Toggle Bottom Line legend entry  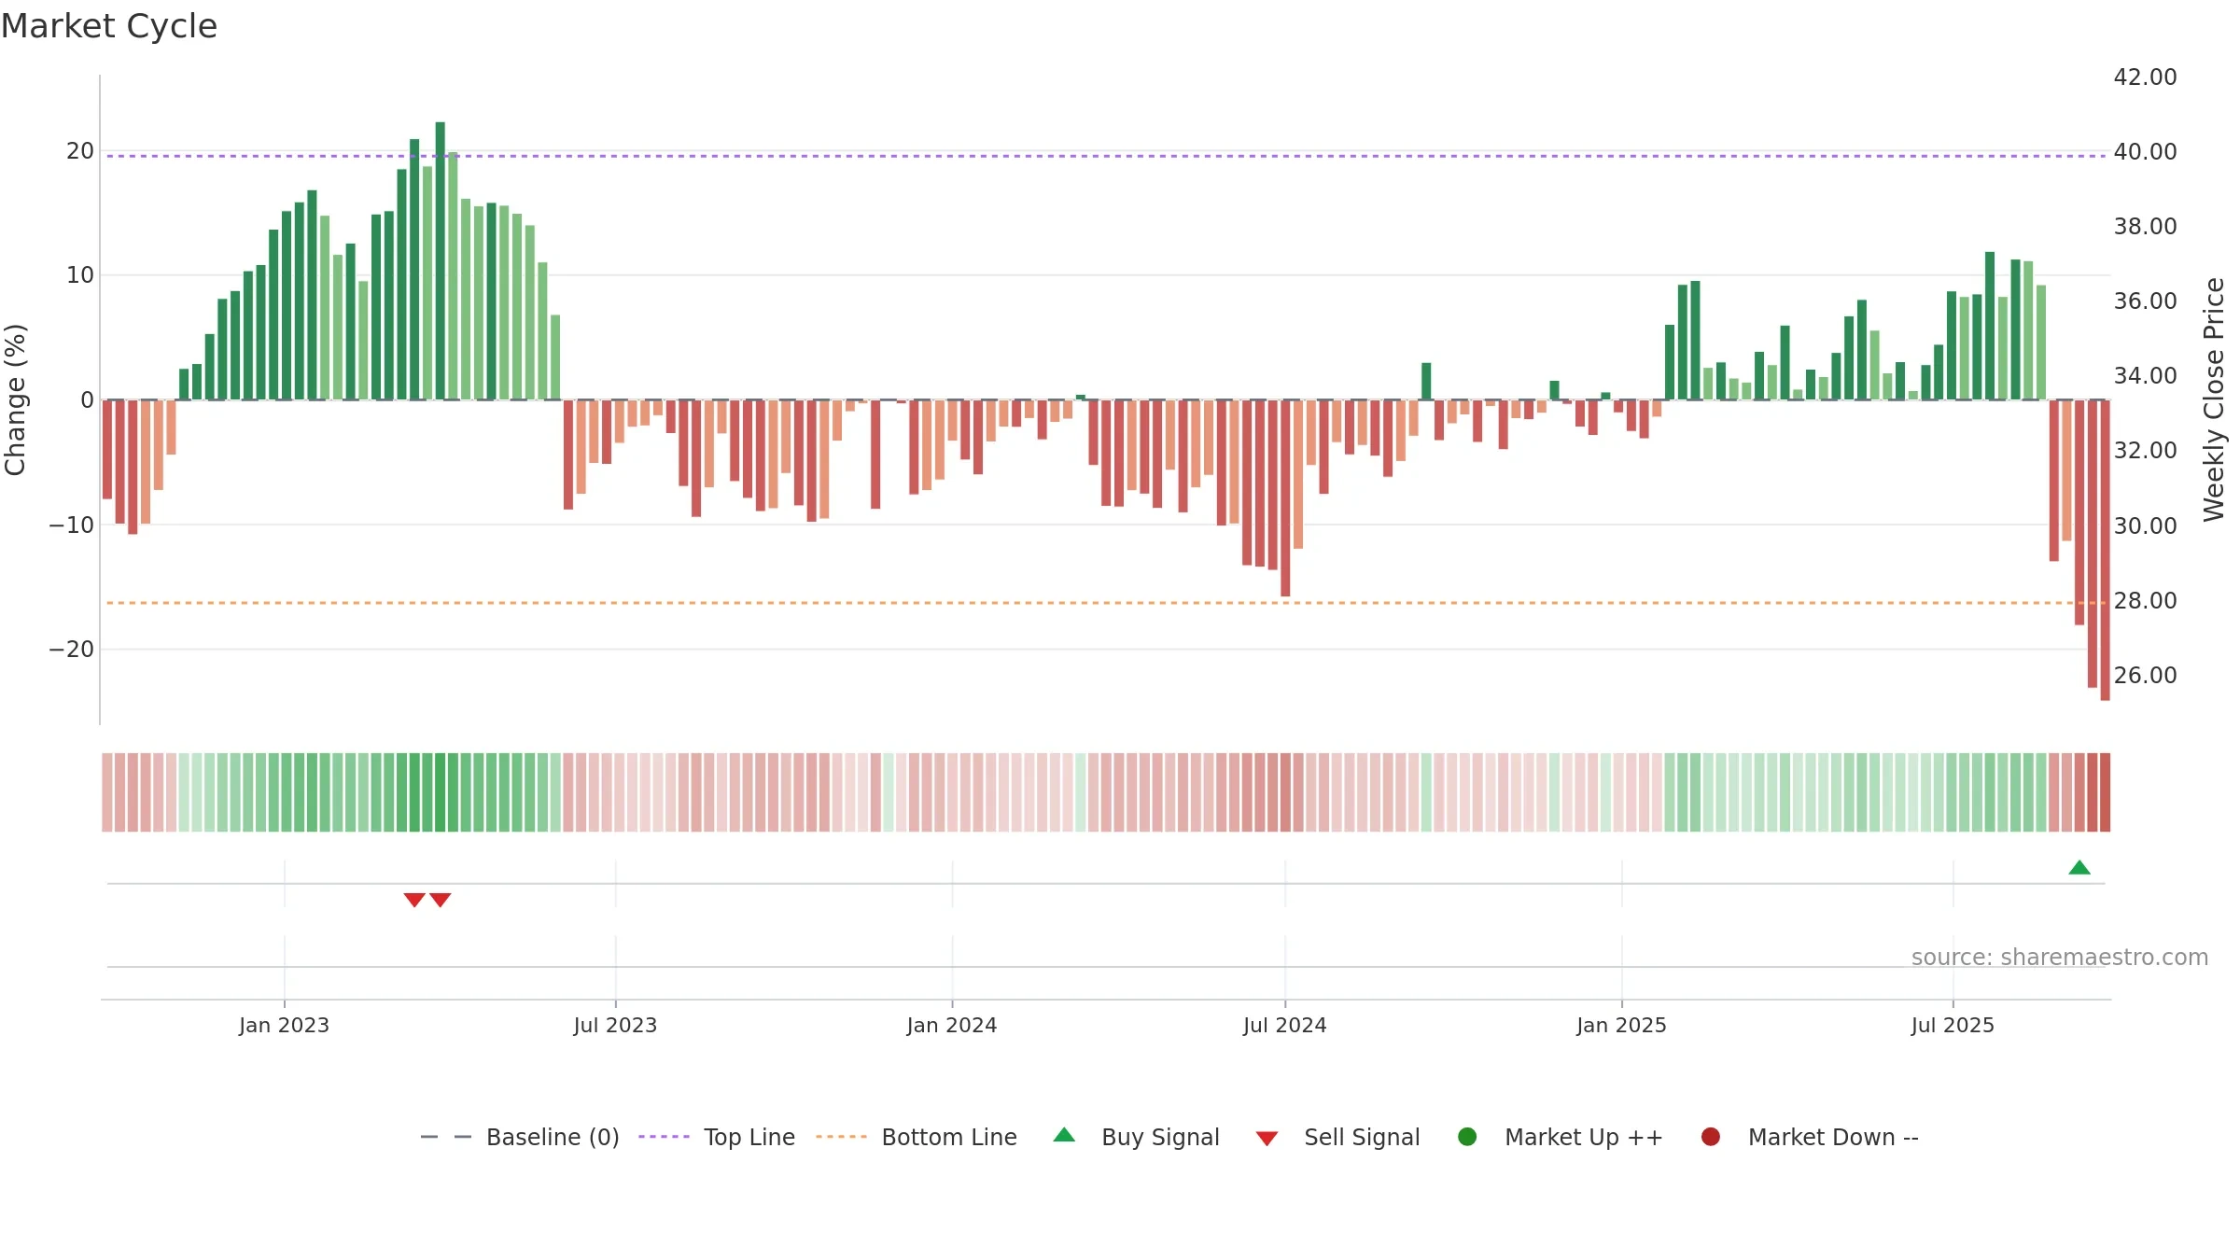click(917, 1138)
